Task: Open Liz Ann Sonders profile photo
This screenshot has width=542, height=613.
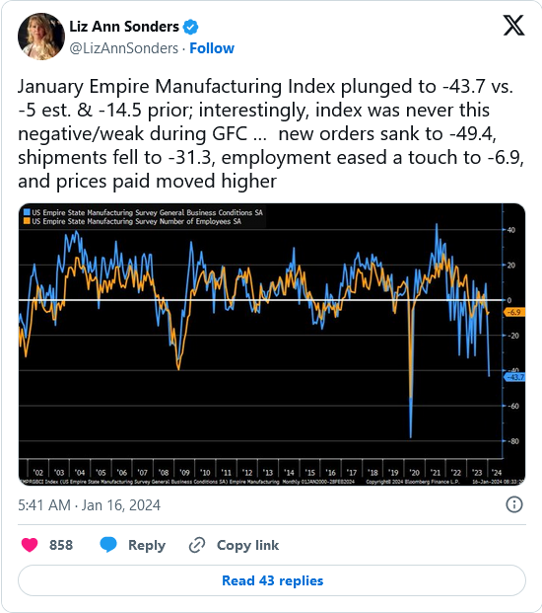Action: point(41,37)
